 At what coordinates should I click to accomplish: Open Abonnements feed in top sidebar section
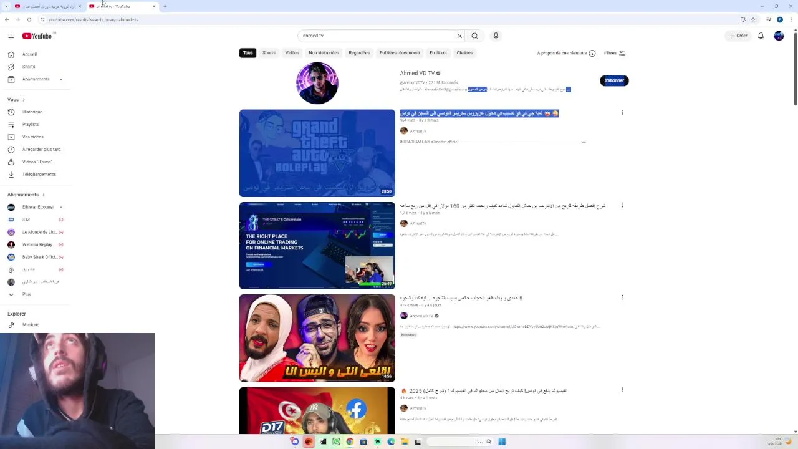pyautogui.click(x=36, y=79)
